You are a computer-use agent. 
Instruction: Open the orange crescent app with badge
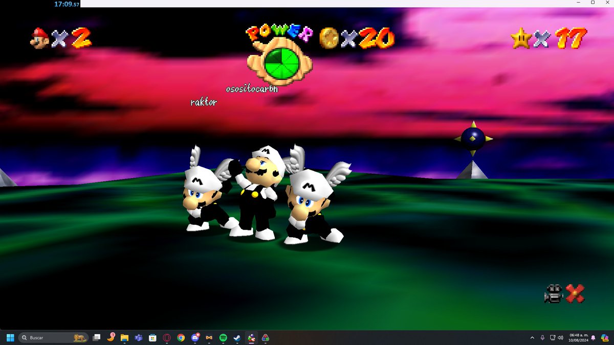111,337
